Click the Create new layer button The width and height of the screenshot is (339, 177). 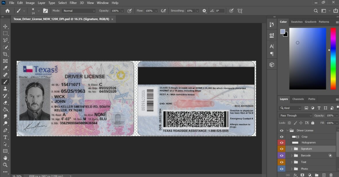click(324, 175)
